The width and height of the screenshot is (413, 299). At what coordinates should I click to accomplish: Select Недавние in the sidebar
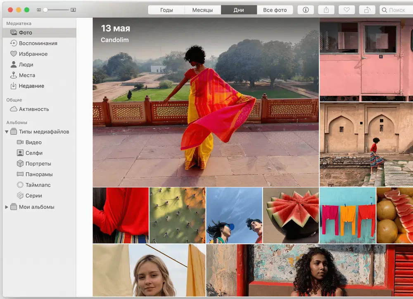(x=39, y=86)
